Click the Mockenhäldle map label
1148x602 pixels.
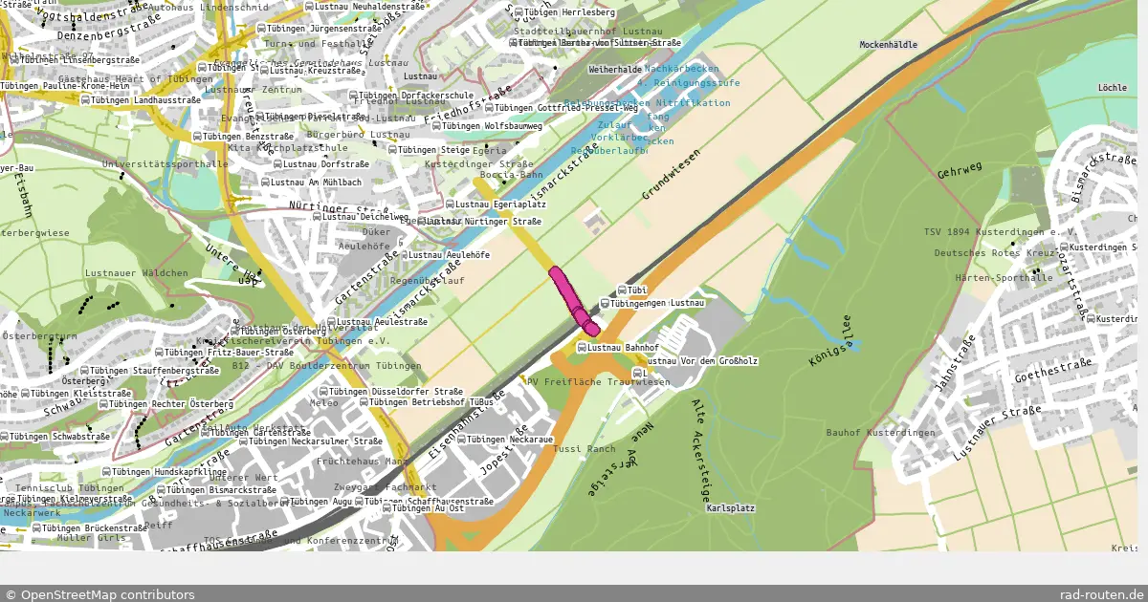[889, 45]
